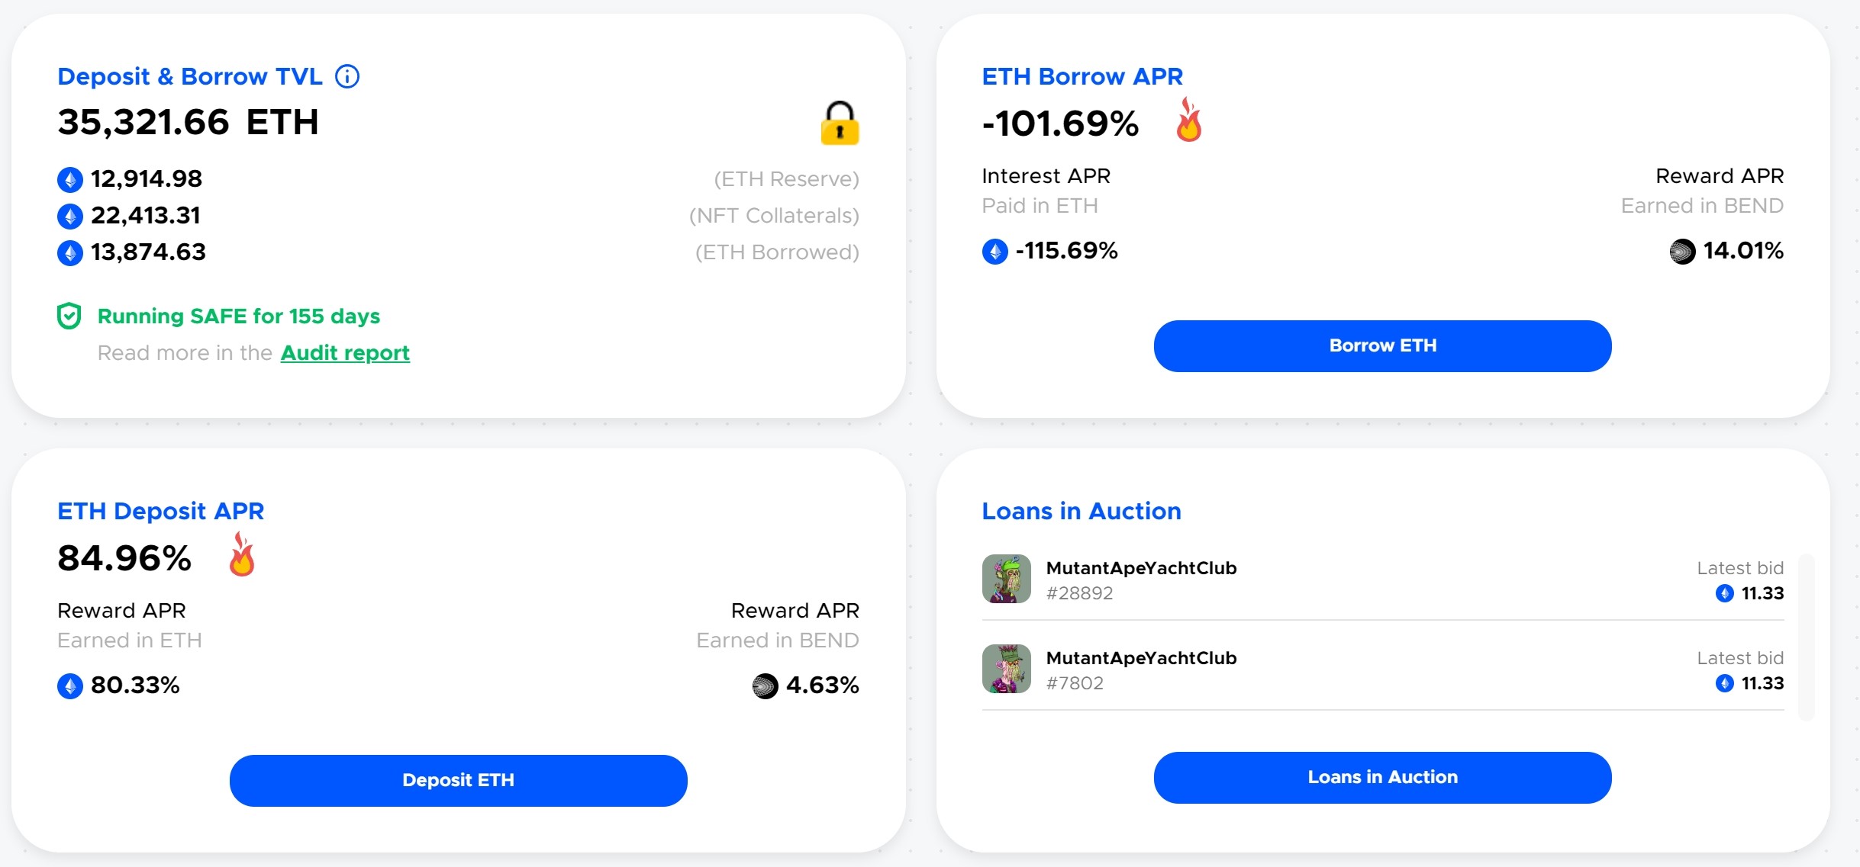Click the ETH Borrow APR heading
The image size is (1860, 867).
[x=1082, y=76]
